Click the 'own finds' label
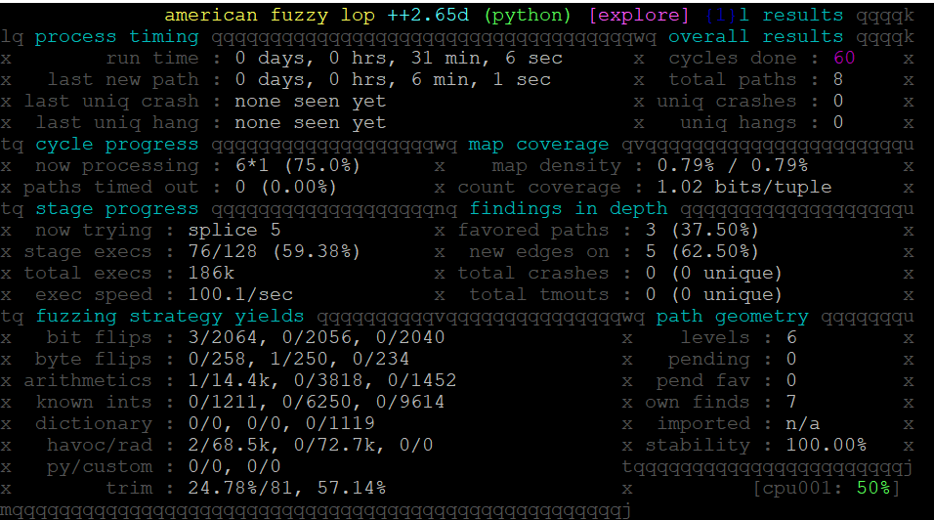 (698, 402)
